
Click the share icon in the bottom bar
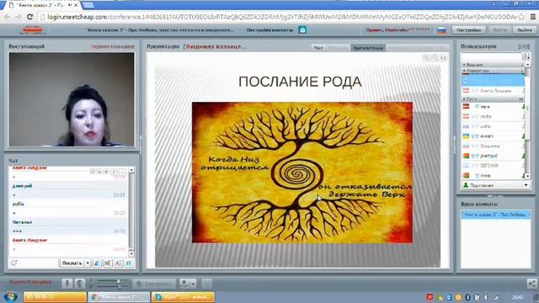coord(531,284)
